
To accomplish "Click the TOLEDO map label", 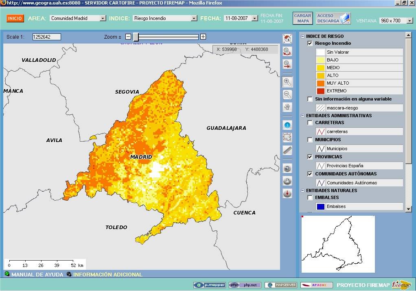I will (x=116, y=227).
